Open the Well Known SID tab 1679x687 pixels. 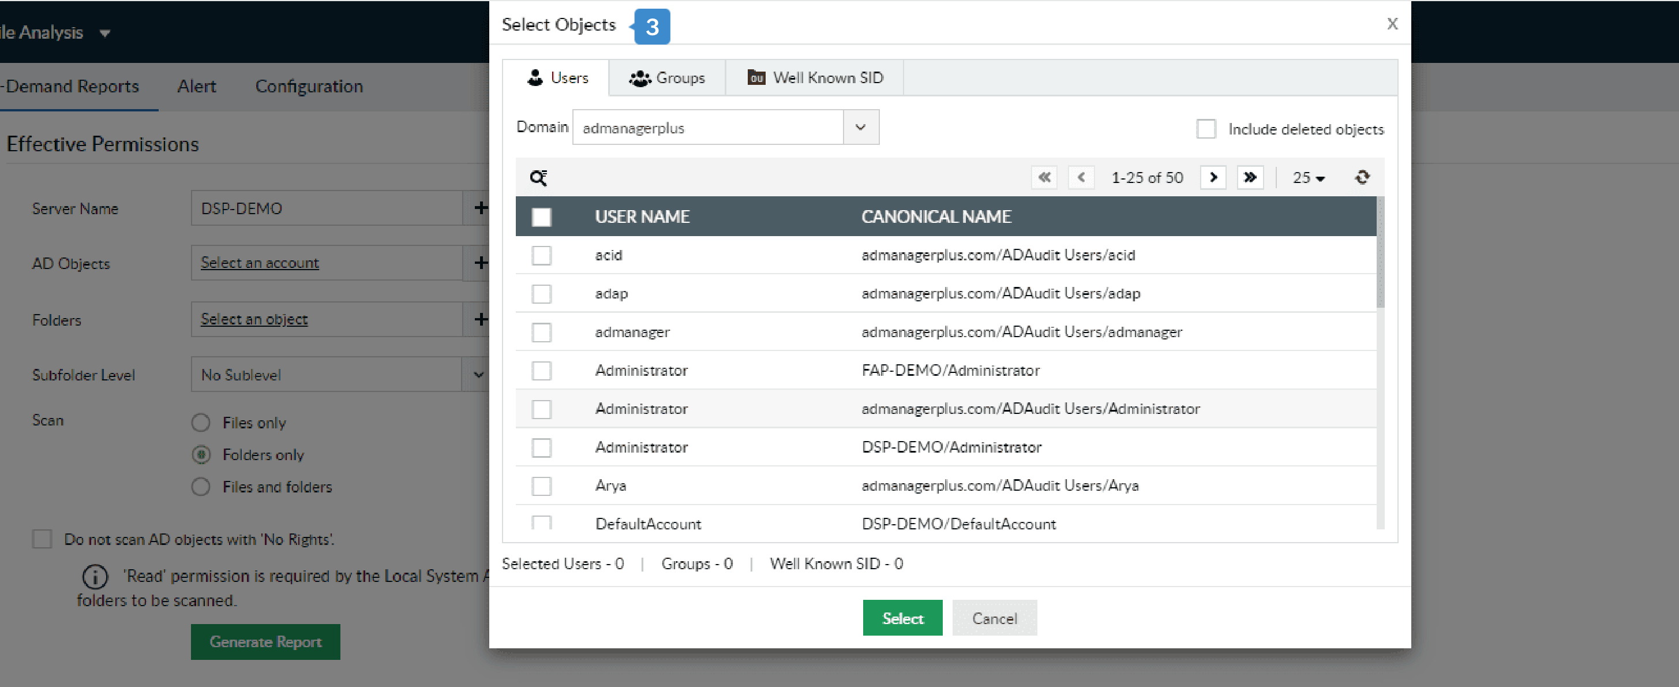point(815,77)
